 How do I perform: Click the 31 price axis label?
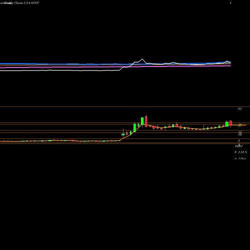click(239, 109)
